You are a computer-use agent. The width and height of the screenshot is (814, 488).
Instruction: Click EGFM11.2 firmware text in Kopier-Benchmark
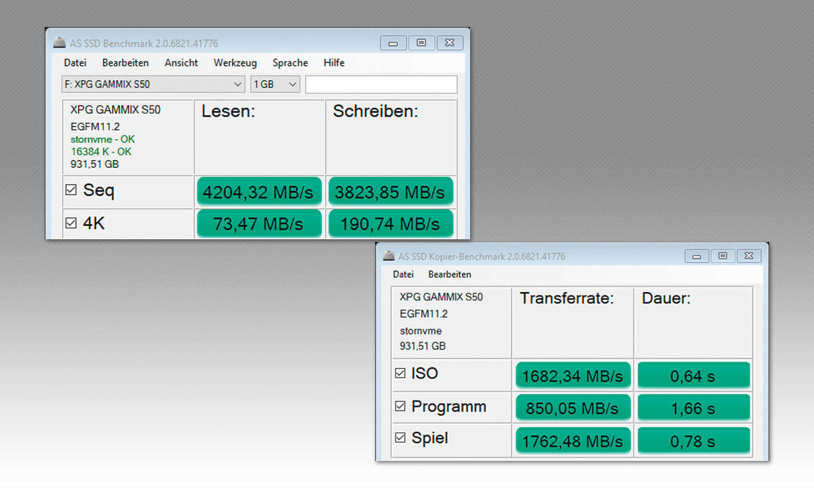(x=424, y=314)
